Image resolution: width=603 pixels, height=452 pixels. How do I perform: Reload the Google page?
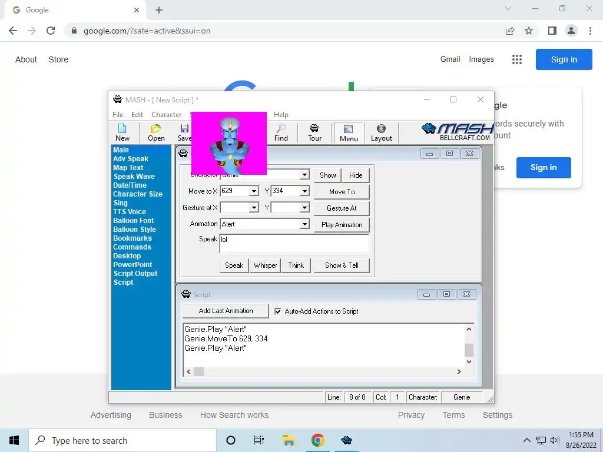[51, 31]
